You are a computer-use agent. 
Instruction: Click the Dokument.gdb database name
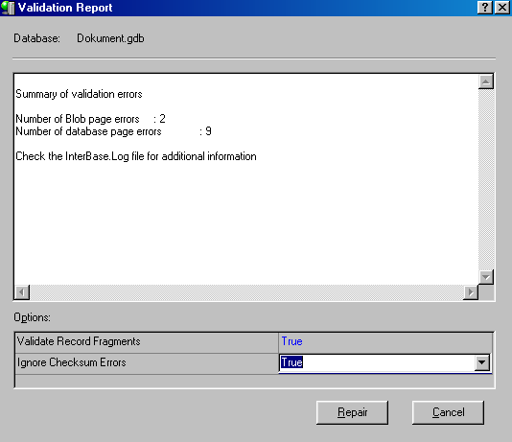[110, 38]
